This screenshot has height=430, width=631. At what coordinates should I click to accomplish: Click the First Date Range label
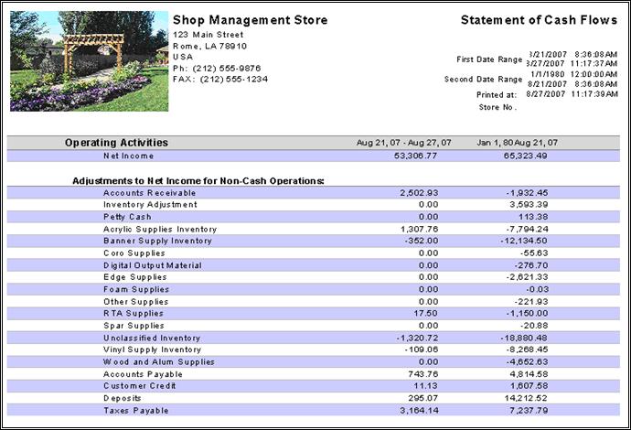tap(489, 59)
